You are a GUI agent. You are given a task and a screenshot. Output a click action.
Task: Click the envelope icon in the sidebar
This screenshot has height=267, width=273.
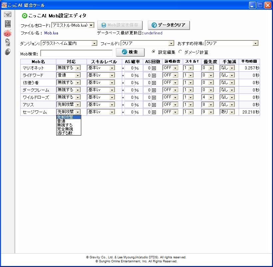click(x=7, y=14)
